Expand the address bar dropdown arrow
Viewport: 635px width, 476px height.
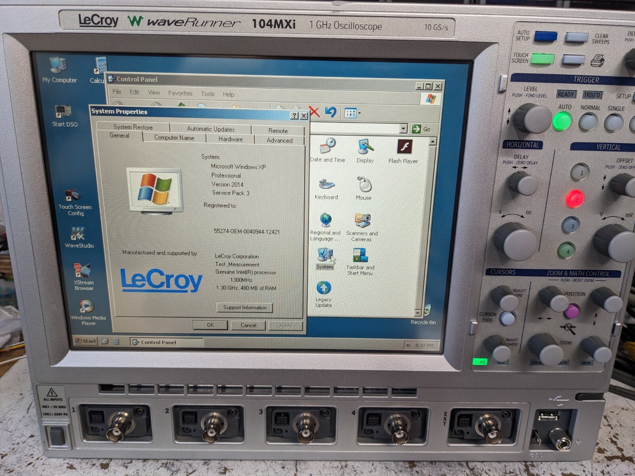(404, 129)
